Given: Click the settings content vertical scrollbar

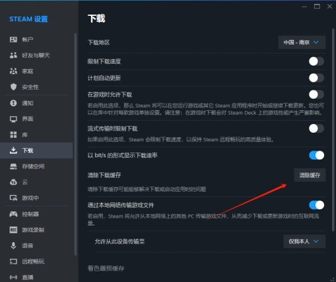Looking at the screenshot, I should [333, 130].
